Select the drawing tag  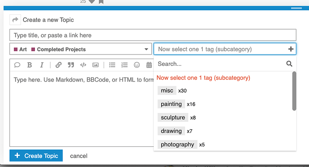point(171,131)
